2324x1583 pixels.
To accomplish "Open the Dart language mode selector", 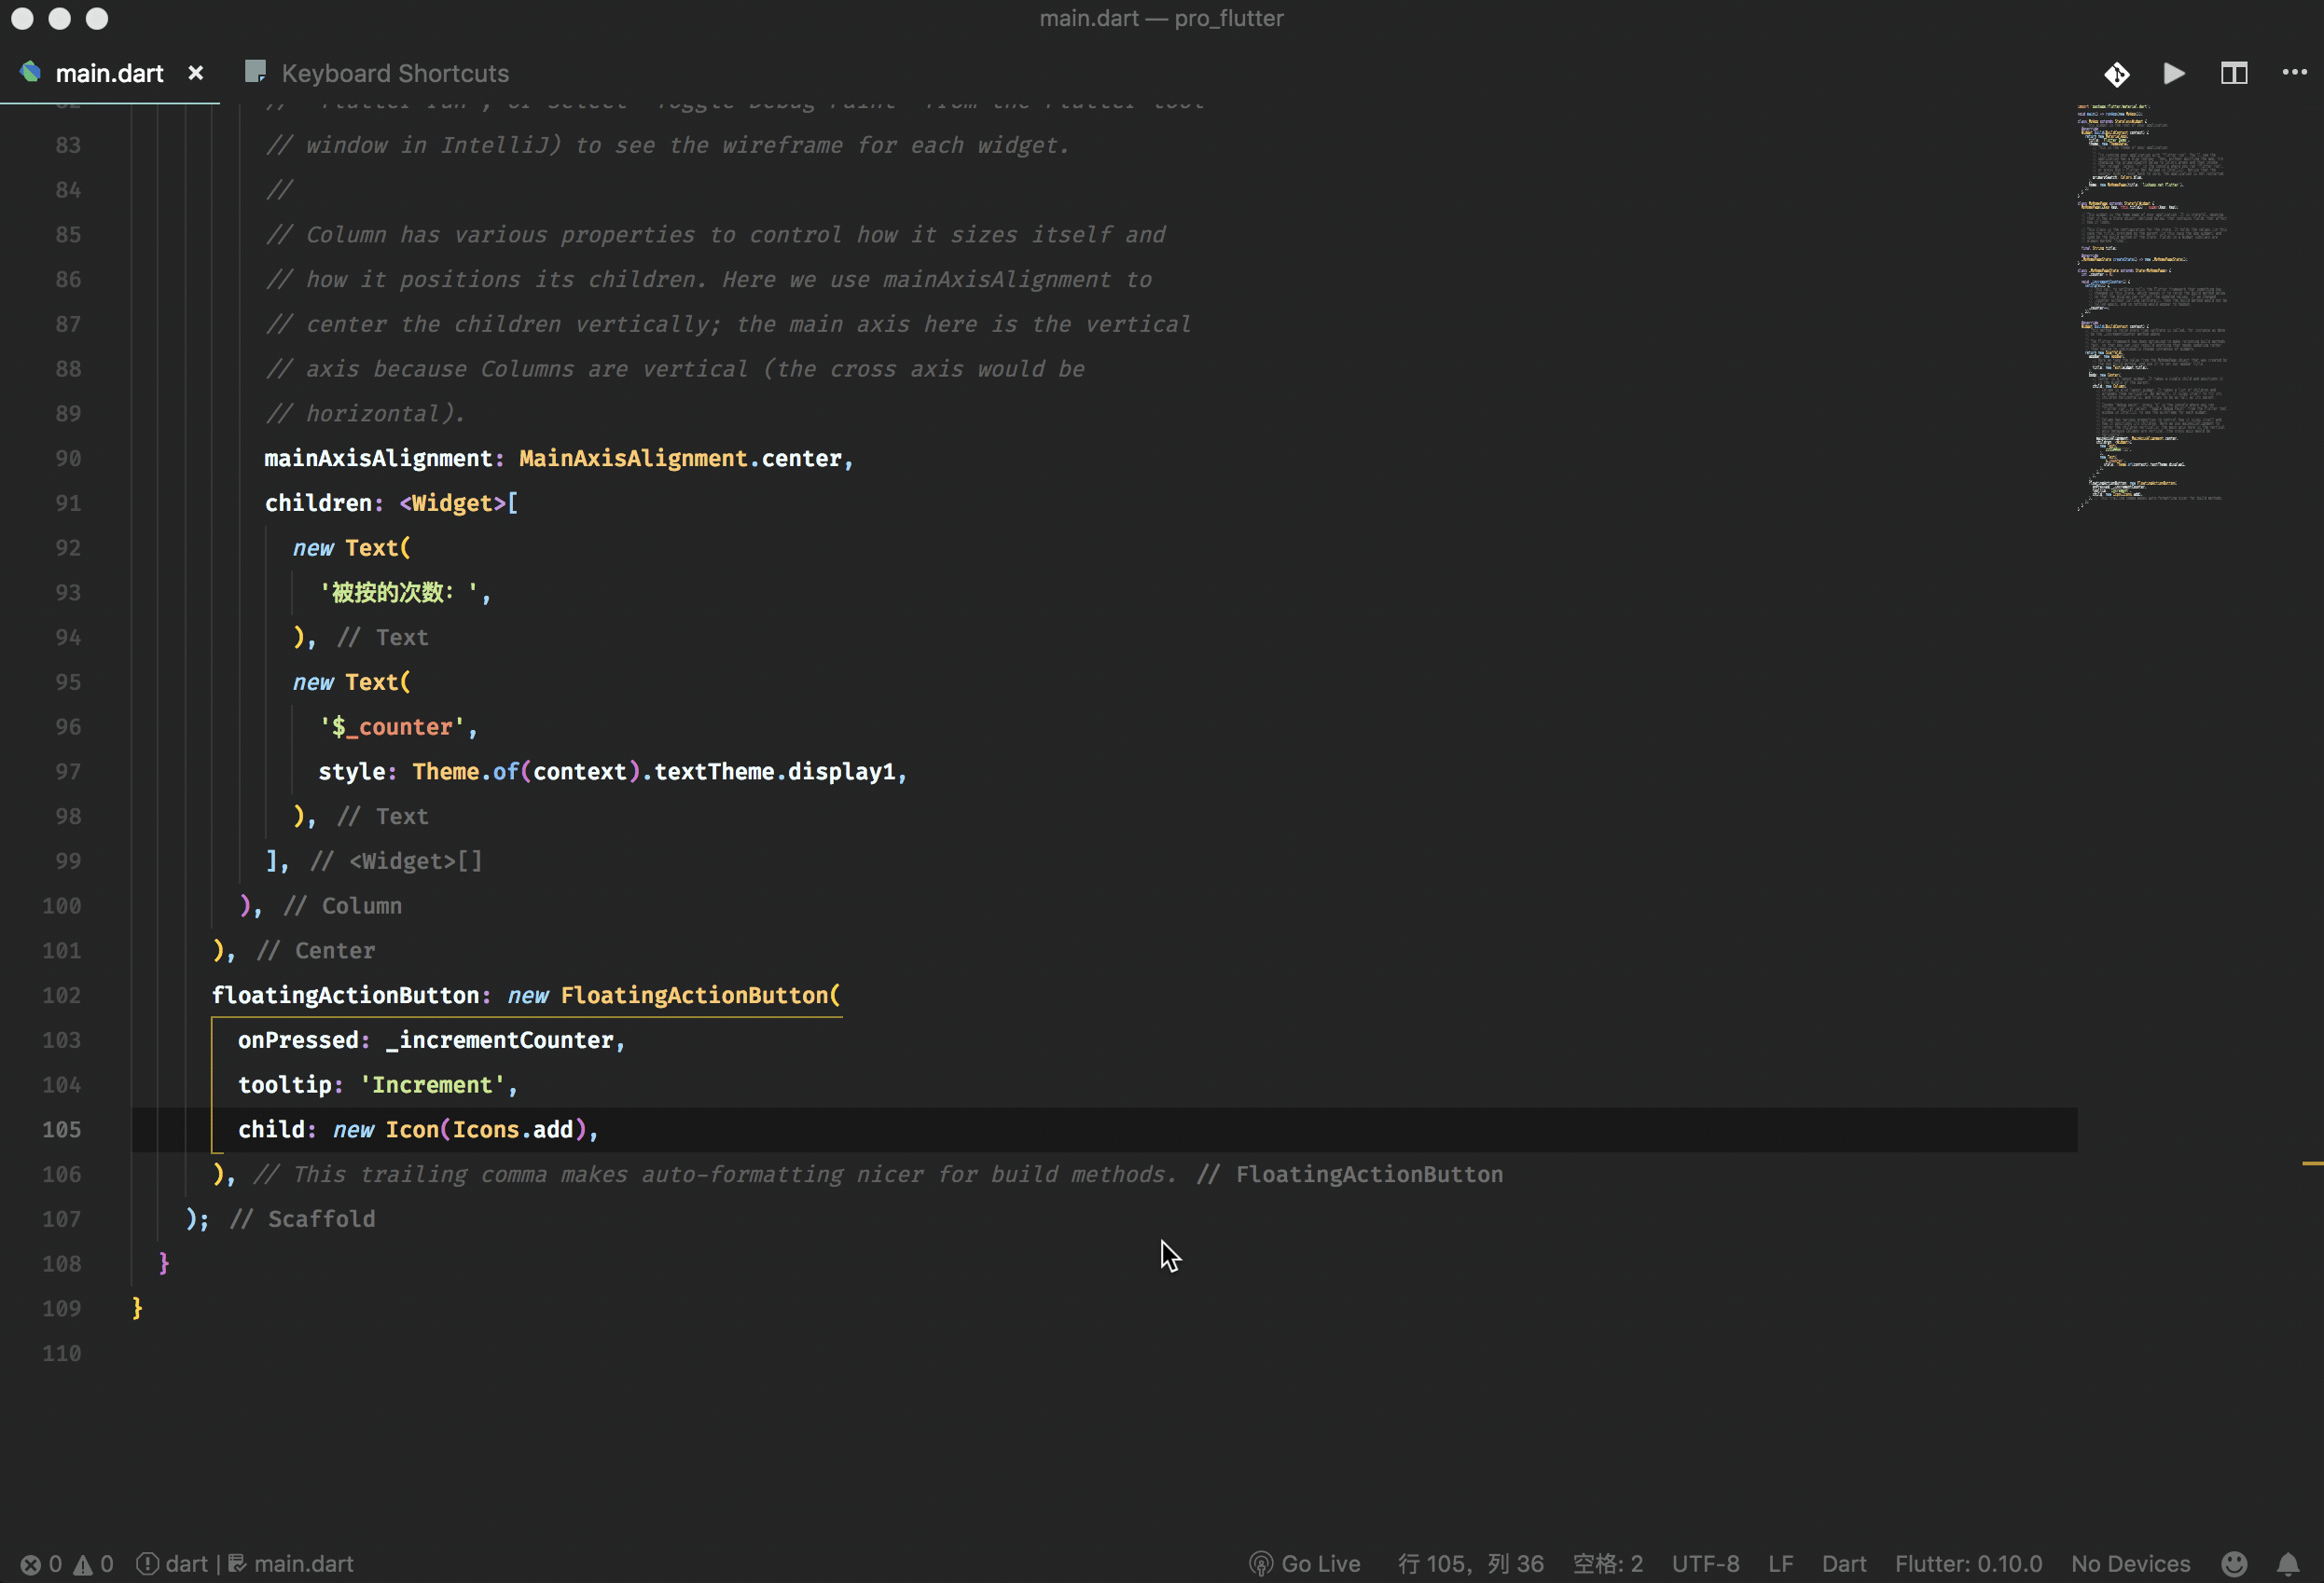I will click(1843, 1564).
